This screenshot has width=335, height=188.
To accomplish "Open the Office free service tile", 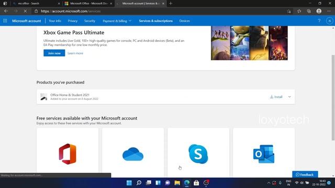I will 68,152.
